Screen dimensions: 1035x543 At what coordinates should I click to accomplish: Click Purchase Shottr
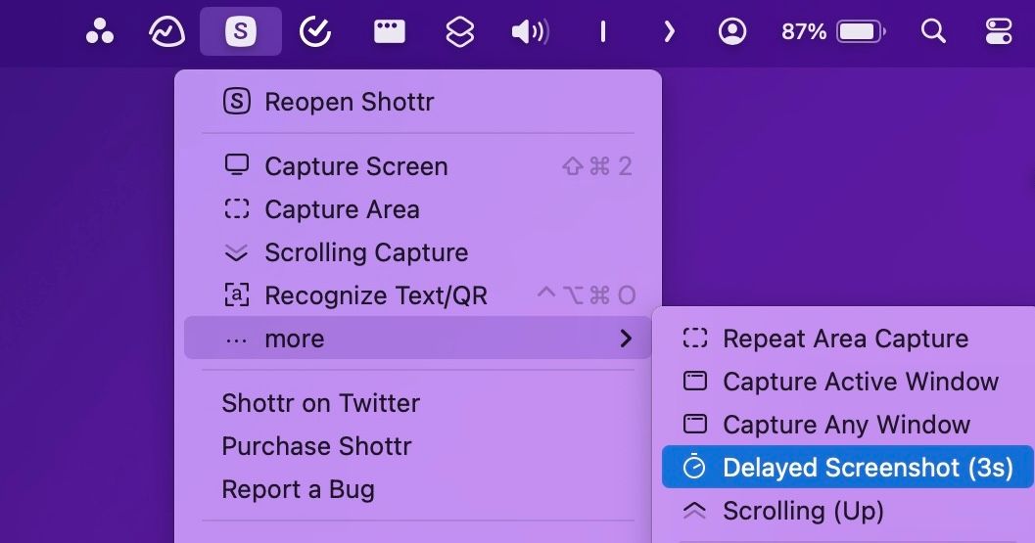[316, 446]
